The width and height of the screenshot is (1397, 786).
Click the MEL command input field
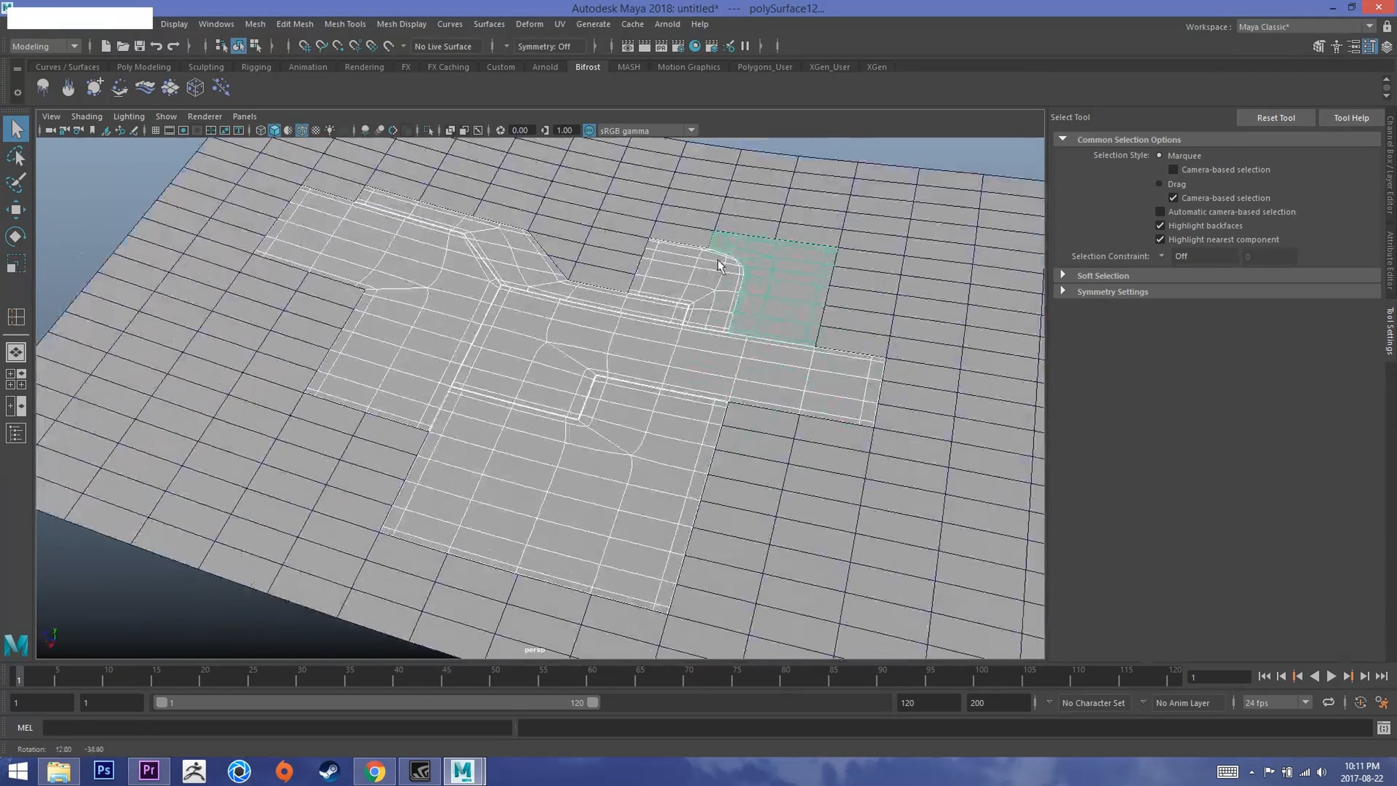coord(277,728)
